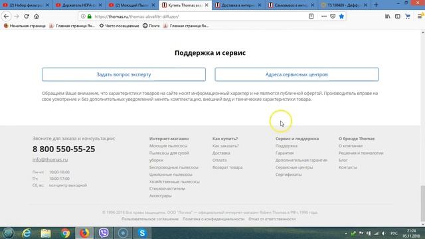This screenshot has height=239, width=425.
Task: Click the page vertical scrollbar thumb
Action: [x=422, y=203]
